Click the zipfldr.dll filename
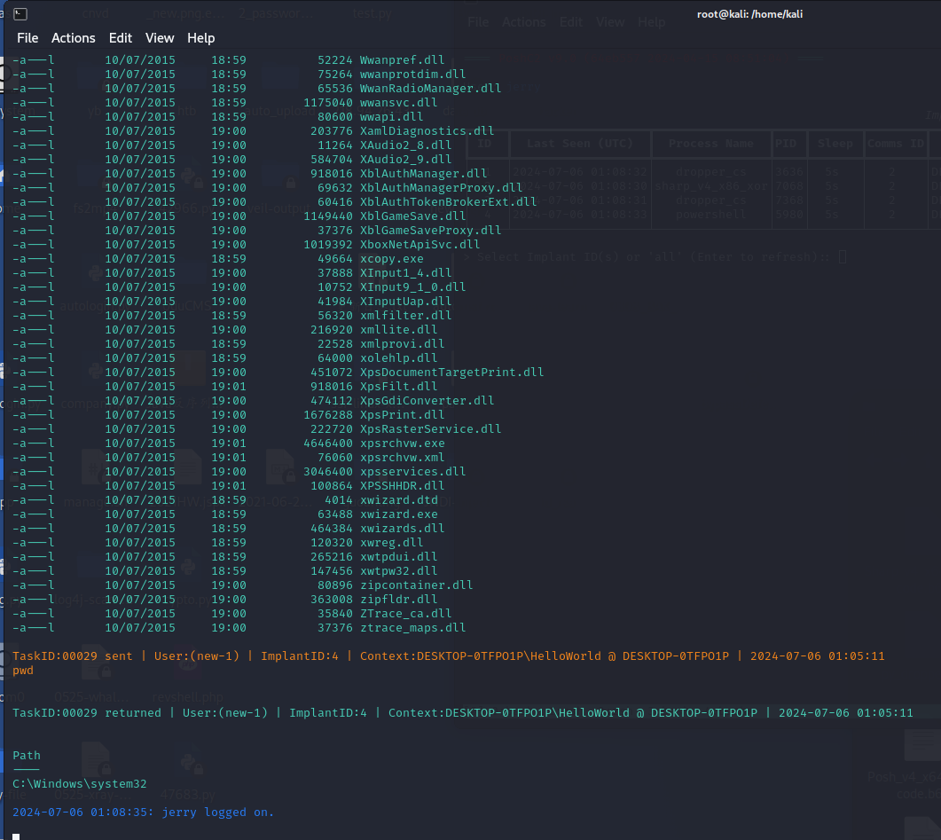The width and height of the screenshot is (941, 840). (398, 600)
